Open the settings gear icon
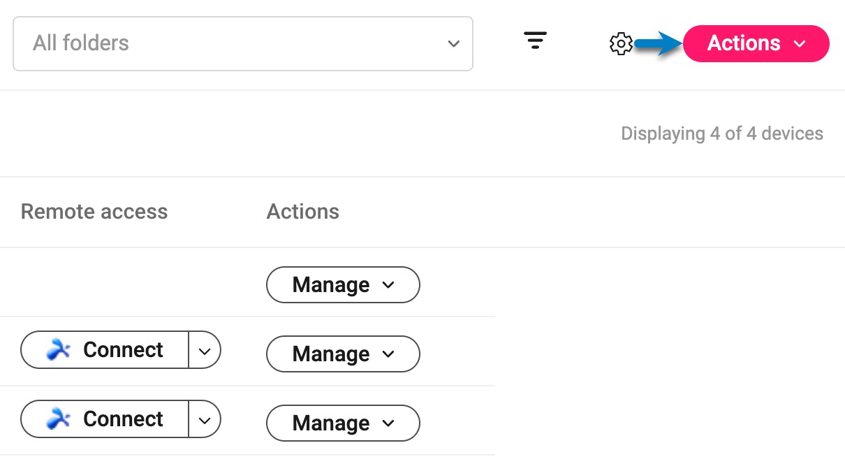The width and height of the screenshot is (845, 457). click(621, 44)
